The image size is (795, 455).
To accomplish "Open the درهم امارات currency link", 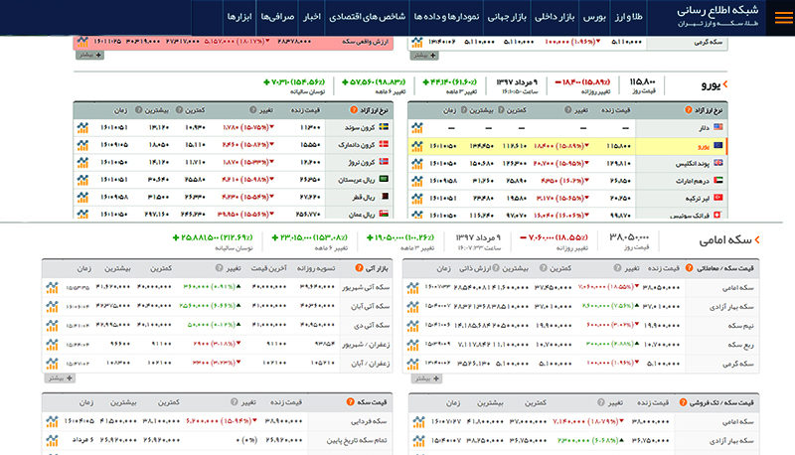I will (692, 181).
